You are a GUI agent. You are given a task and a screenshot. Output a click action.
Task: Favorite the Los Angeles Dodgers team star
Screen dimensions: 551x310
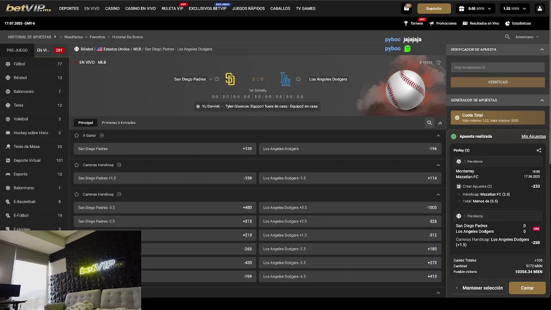click(x=298, y=79)
